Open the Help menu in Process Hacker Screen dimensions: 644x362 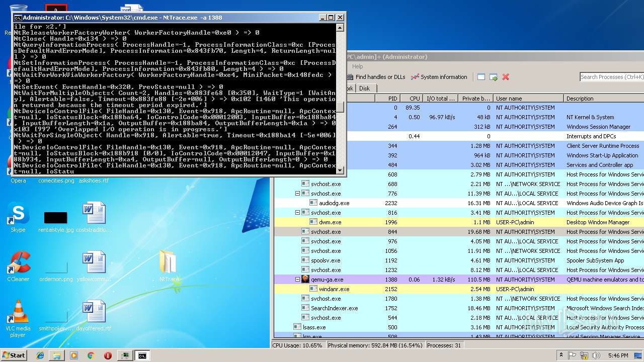coord(358,66)
